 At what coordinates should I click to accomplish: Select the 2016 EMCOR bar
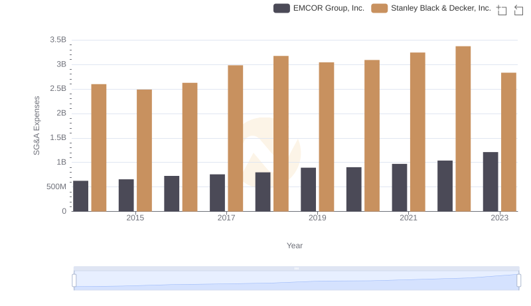[x=172, y=194]
